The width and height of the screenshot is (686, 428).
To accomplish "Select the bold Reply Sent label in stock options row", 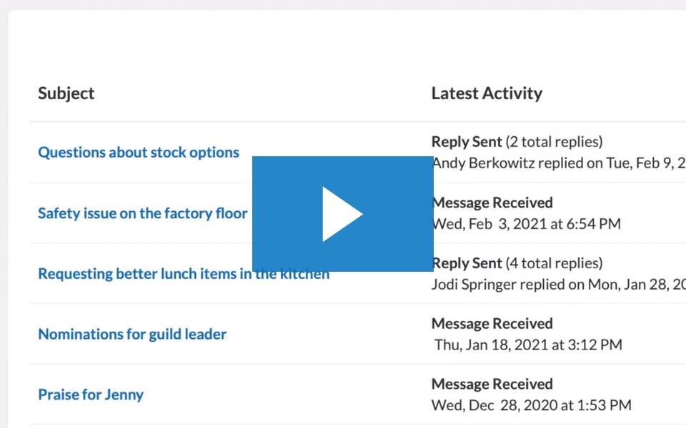I will pyautogui.click(x=467, y=142).
